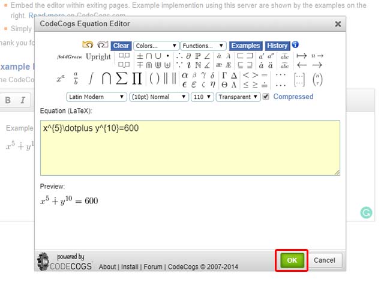Click 'CodeCogs © 2007-2014' footer text
Screen dimensions: 384x288
(203, 266)
